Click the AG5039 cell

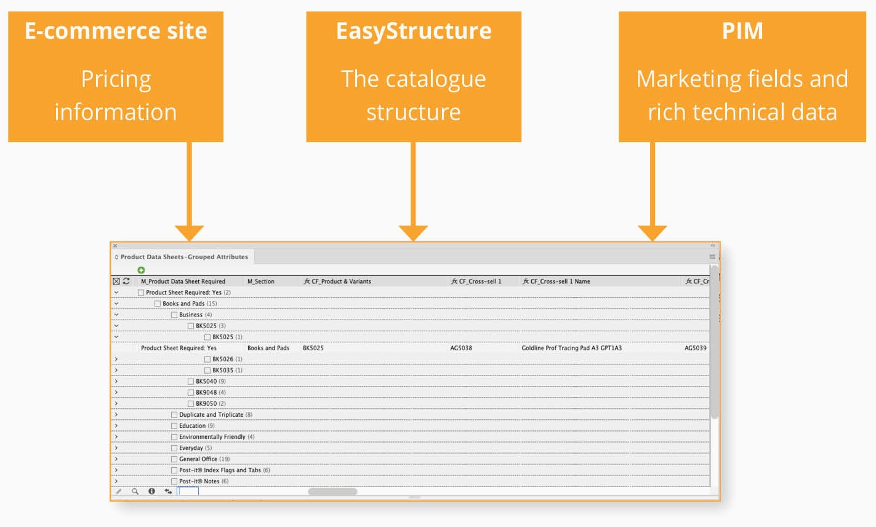696,348
